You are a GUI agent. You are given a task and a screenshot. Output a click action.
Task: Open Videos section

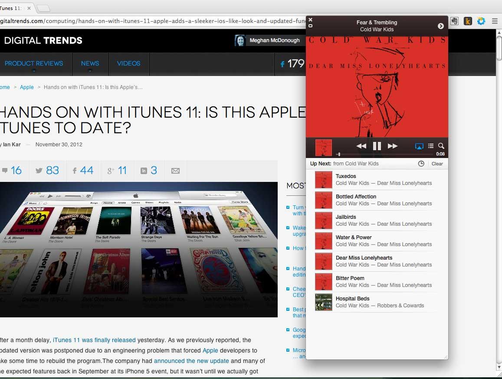[x=129, y=63]
